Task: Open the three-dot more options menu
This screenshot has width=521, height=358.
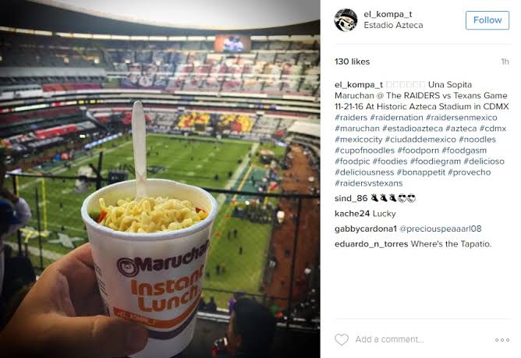Action: pos(502,340)
